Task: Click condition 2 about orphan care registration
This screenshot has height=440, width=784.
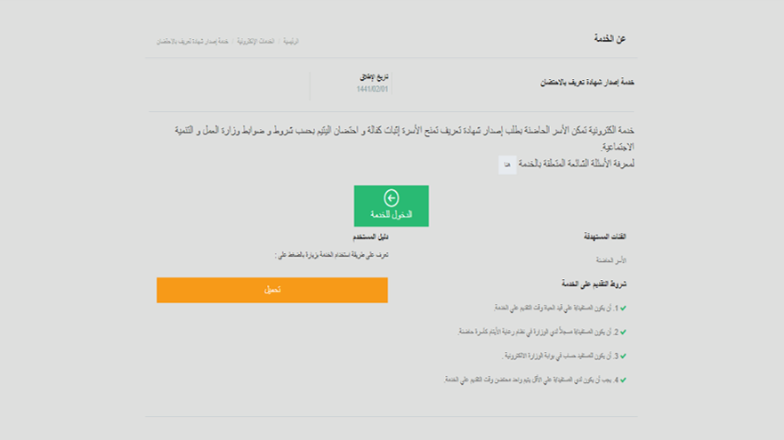Action: 542,332
